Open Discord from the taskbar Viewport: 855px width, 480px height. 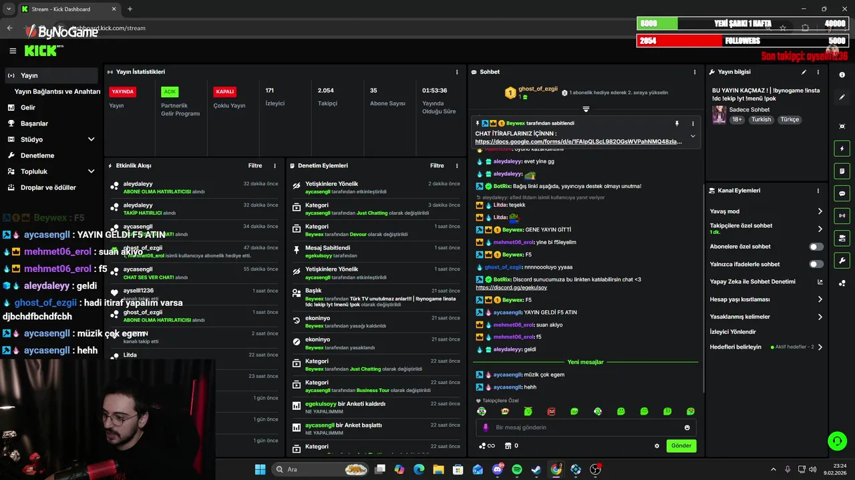(497, 469)
